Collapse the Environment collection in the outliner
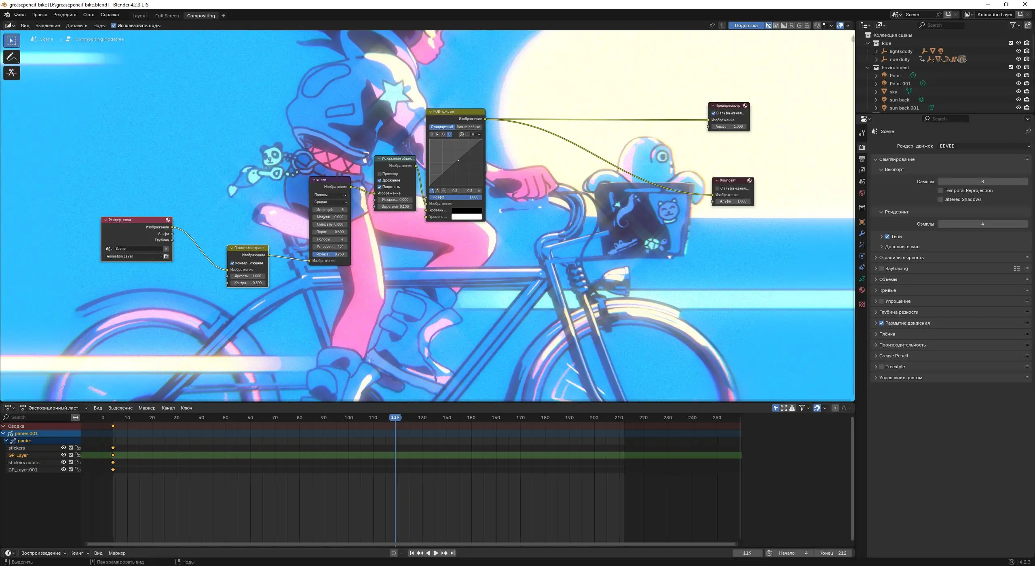The width and height of the screenshot is (1035, 566). tap(868, 68)
